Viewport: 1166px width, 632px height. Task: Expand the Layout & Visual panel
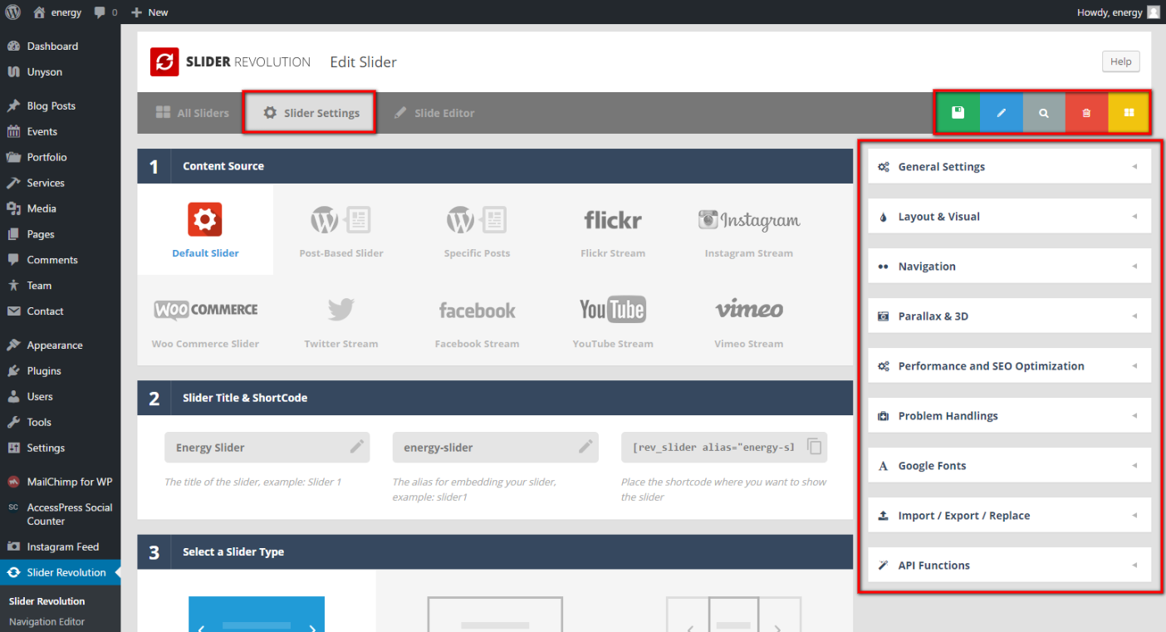click(1009, 217)
